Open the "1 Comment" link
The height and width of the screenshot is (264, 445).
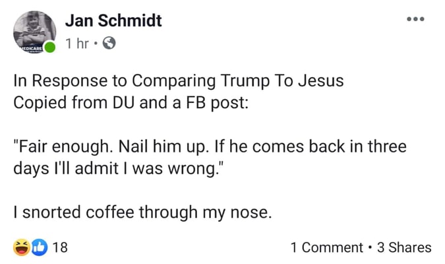[x=326, y=247]
